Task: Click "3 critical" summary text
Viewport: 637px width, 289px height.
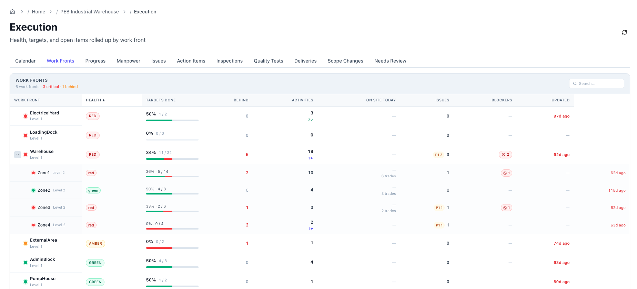Action: coord(51,87)
